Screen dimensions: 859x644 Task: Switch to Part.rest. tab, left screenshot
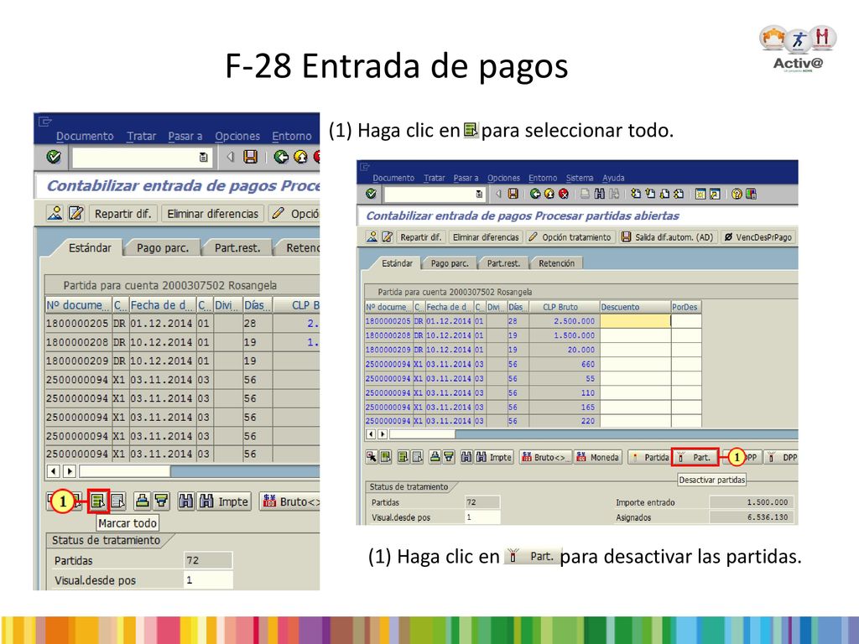237,248
